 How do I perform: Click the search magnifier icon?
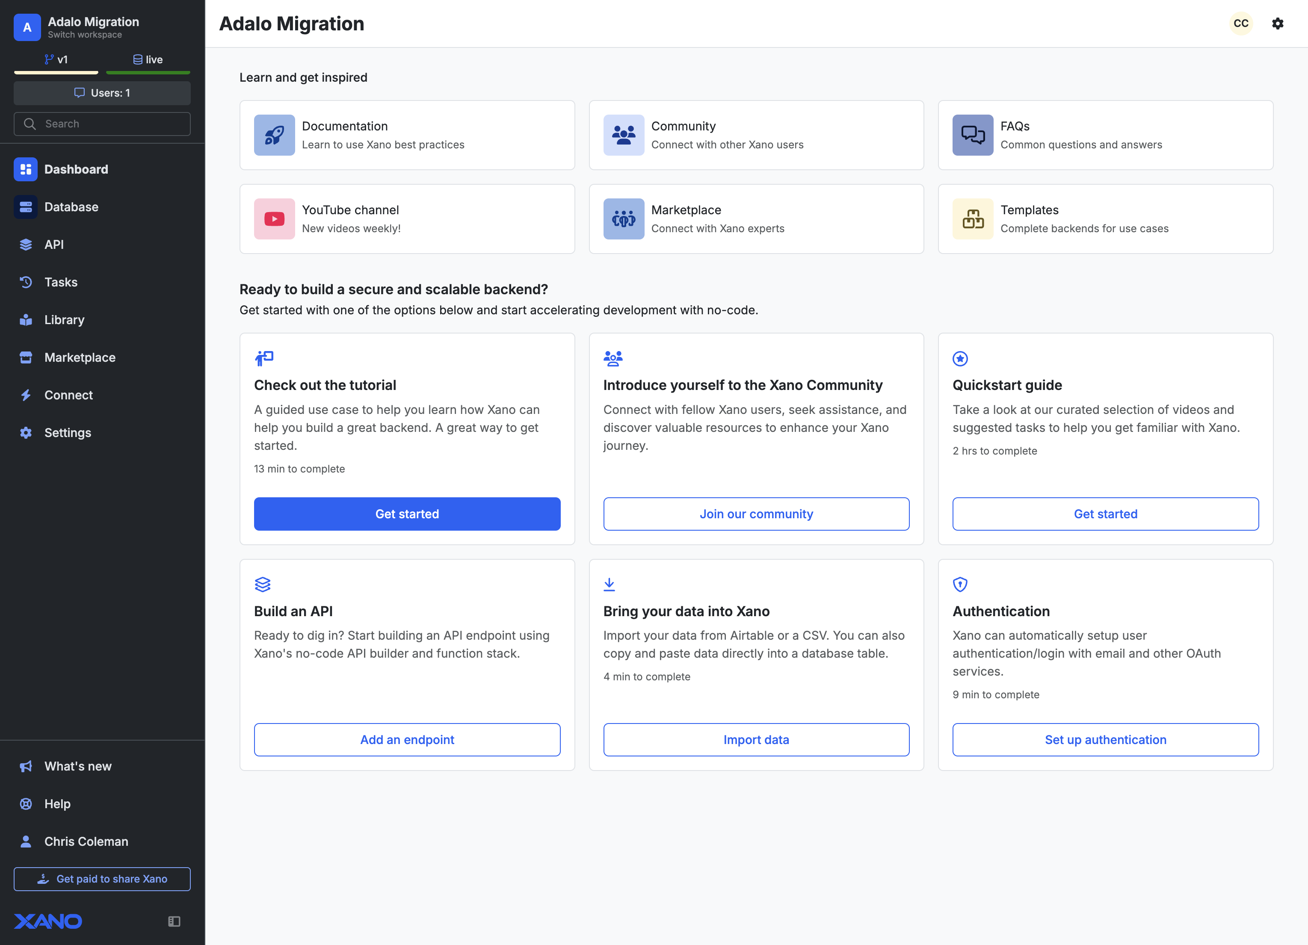[30, 124]
